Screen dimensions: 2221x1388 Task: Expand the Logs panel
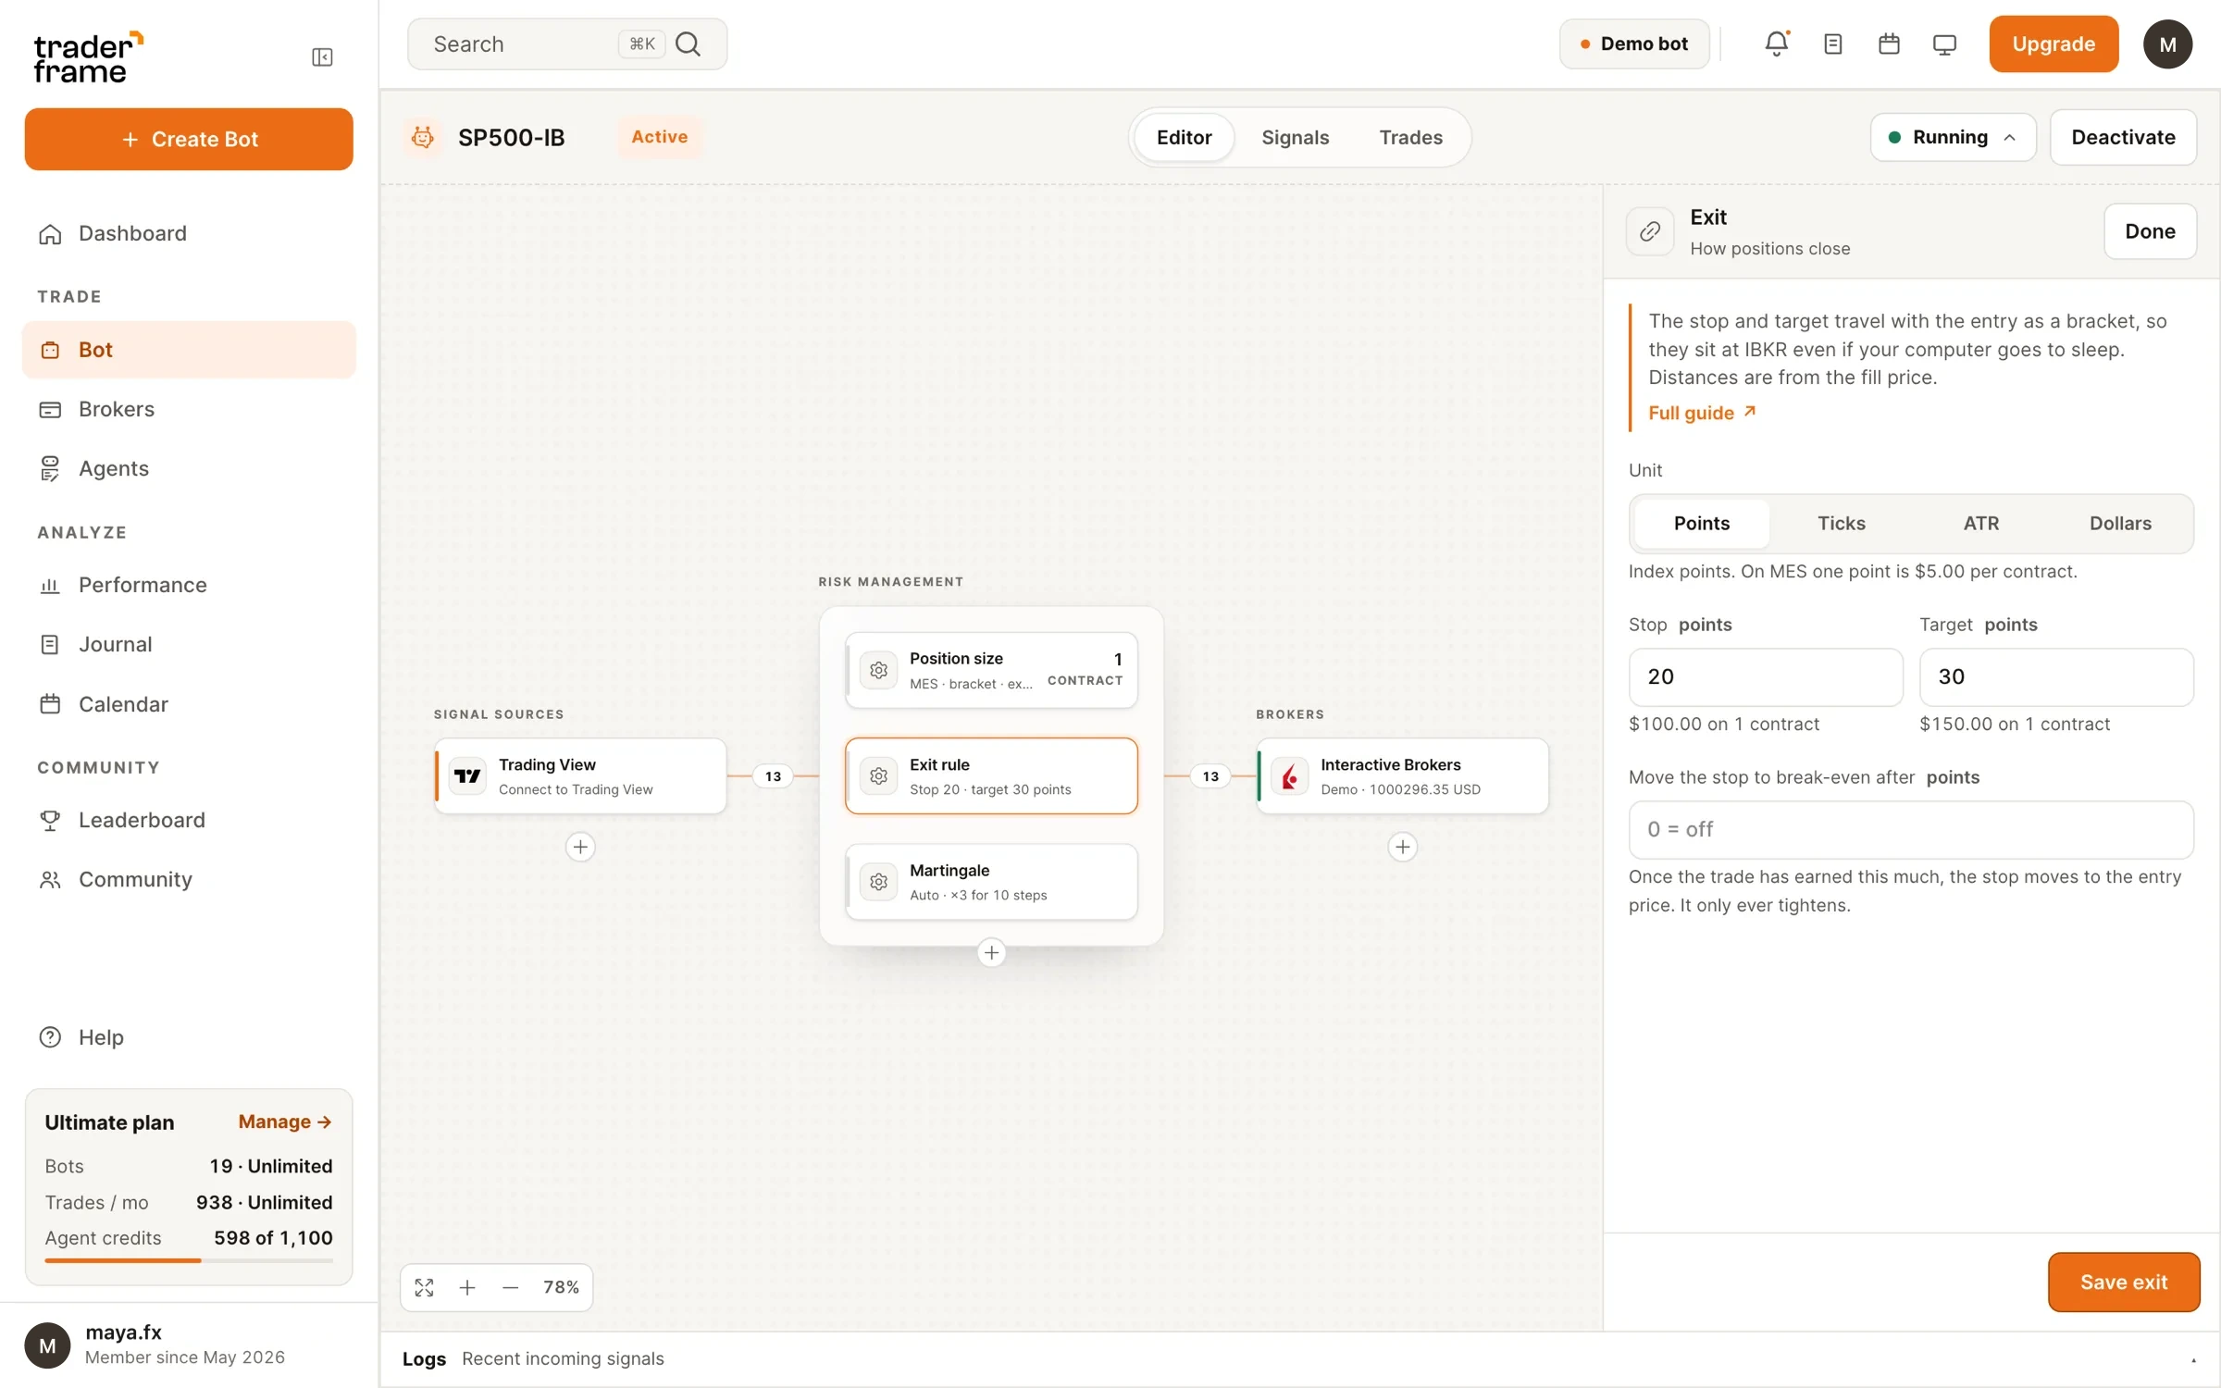click(2192, 1359)
